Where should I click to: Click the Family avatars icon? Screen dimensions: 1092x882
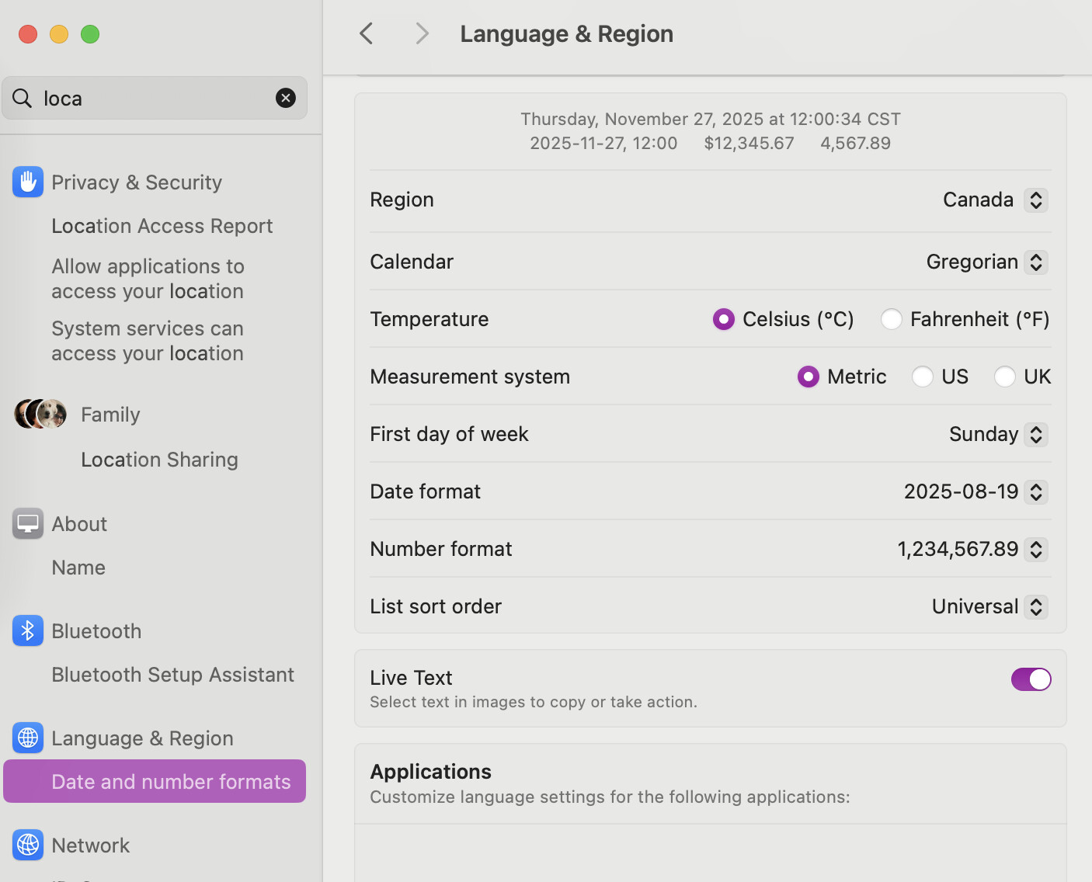coord(40,415)
